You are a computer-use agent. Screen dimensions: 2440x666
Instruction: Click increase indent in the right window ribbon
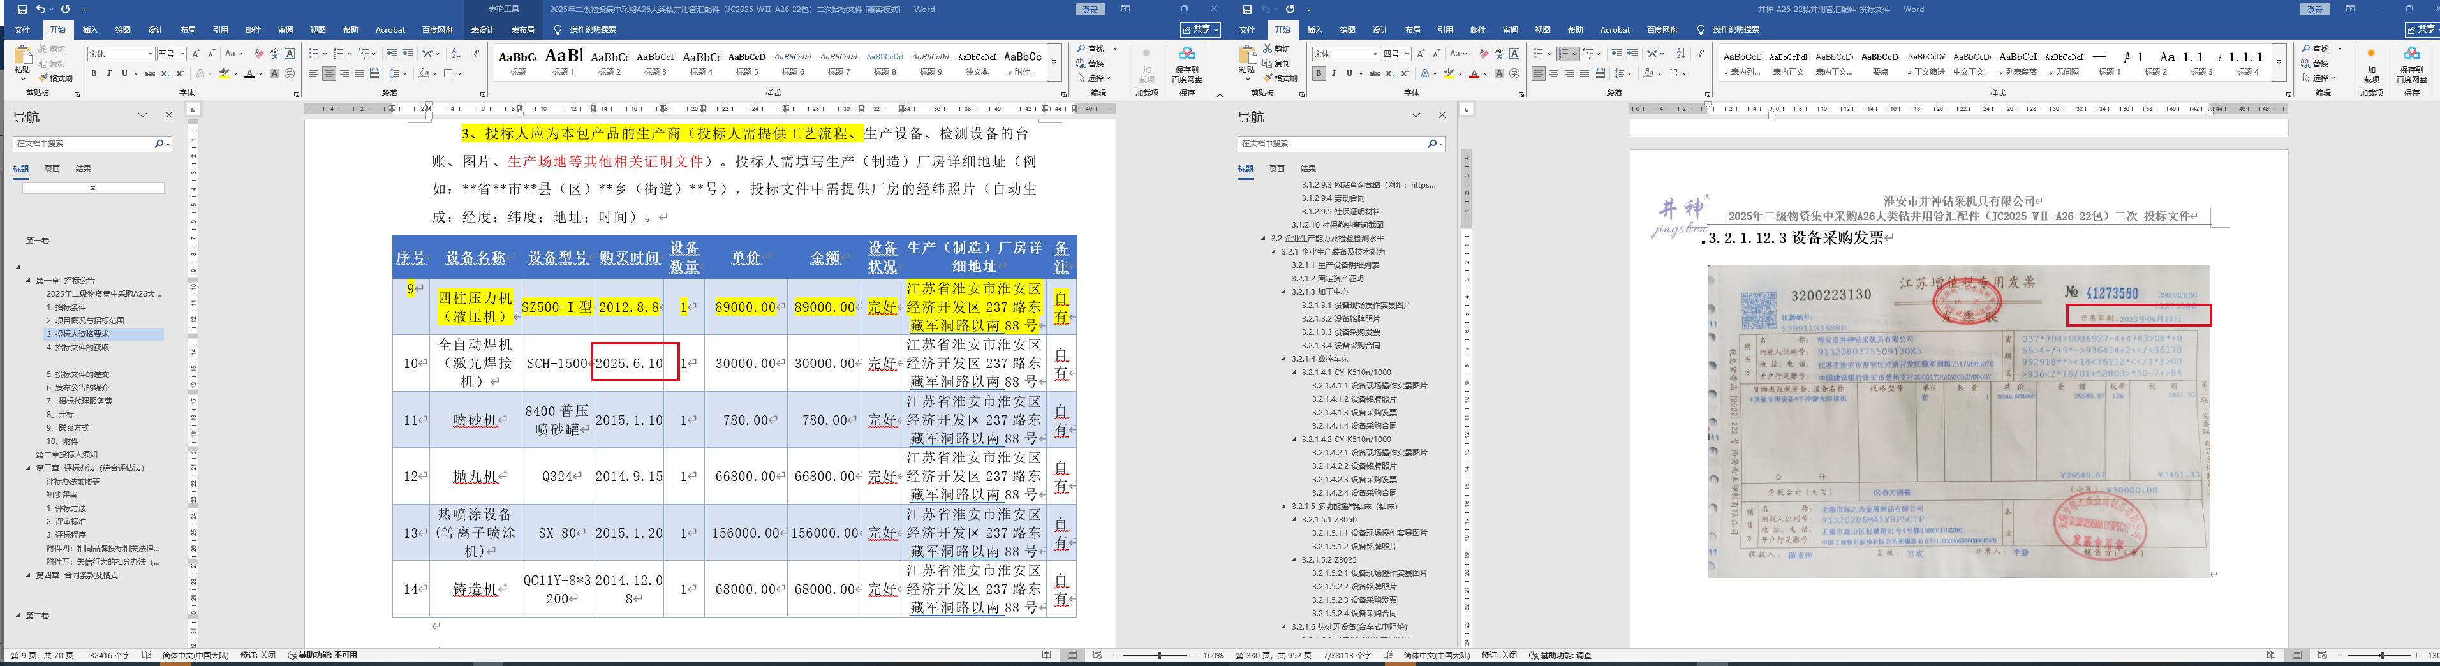pyautogui.click(x=1633, y=54)
